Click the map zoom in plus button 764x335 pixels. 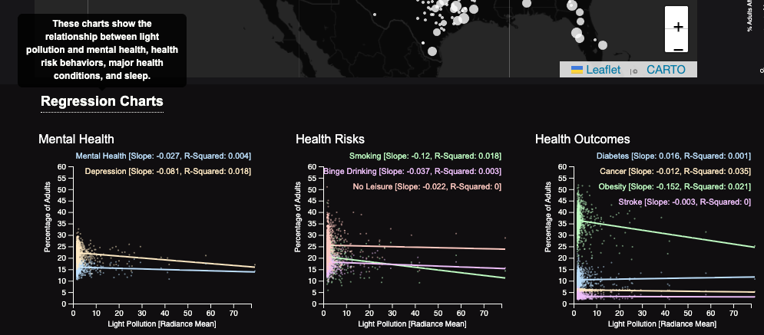(x=676, y=27)
